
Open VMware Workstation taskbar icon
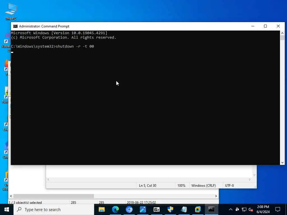(198, 209)
